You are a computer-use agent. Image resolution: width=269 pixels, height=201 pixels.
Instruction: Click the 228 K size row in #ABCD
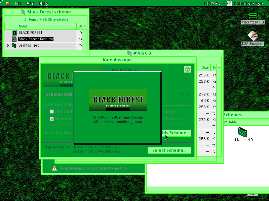pos(204,81)
